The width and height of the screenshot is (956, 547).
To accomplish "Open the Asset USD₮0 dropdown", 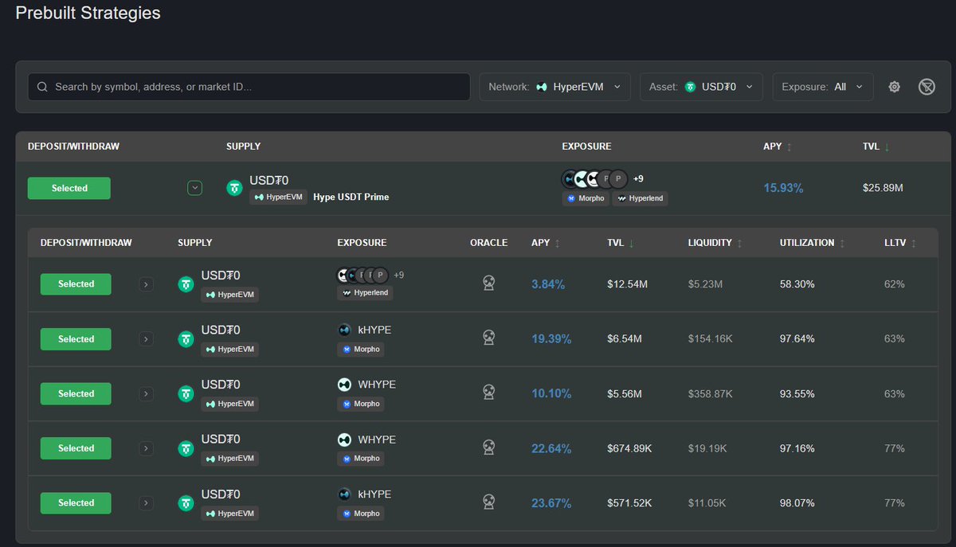I will [x=701, y=87].
